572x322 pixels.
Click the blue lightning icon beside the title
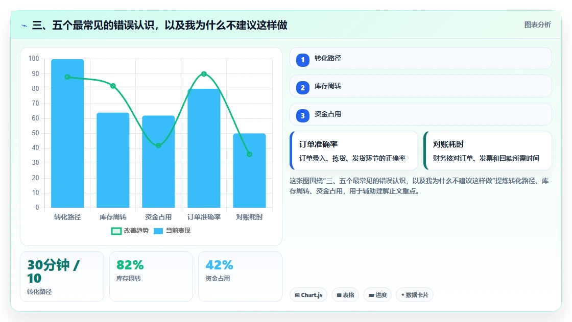pyautogui.click(x=25, y=26)
